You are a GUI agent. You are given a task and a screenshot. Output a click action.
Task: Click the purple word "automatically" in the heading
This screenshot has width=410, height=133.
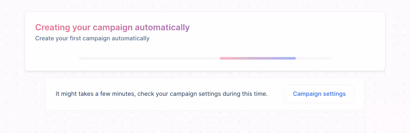click(162, 27)
